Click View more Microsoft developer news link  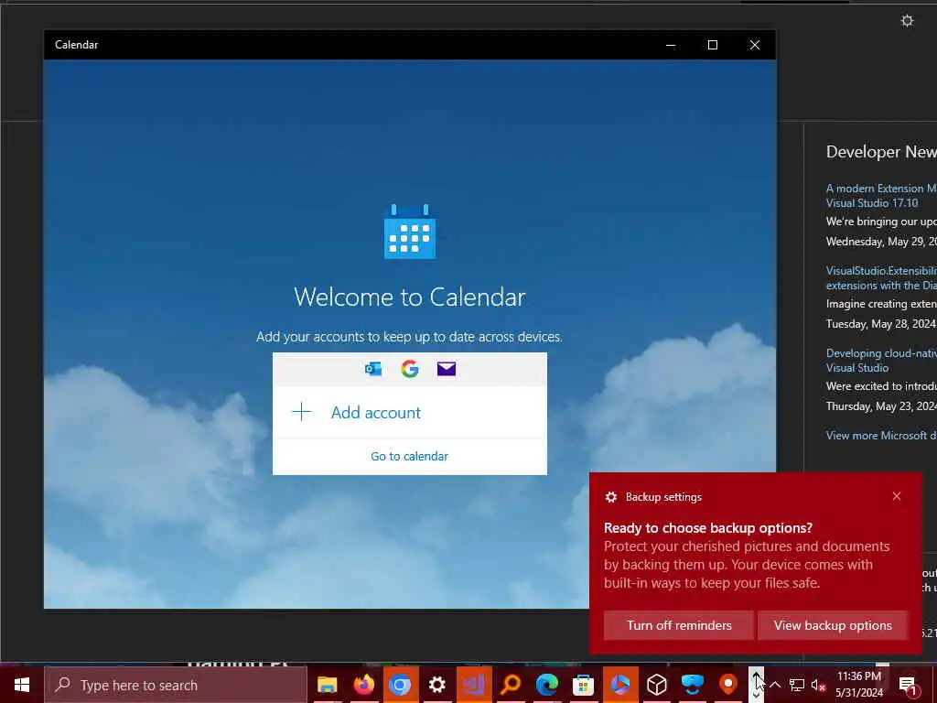pyautogui.click(x=881, y=435)
